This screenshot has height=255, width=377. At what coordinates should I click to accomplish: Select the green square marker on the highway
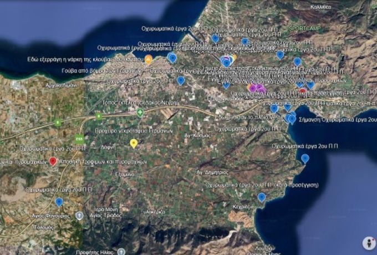tap(99, 116)
